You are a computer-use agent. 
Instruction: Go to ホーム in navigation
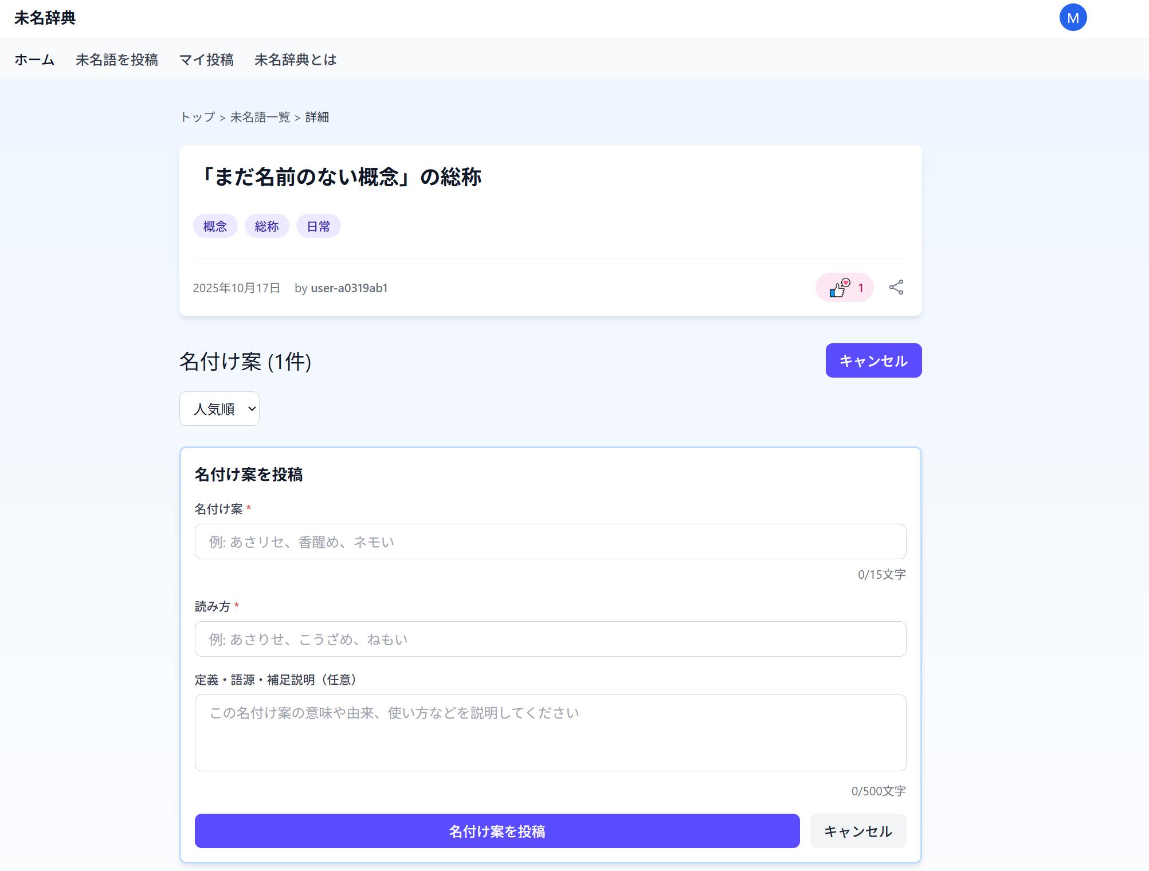(34, 60)
